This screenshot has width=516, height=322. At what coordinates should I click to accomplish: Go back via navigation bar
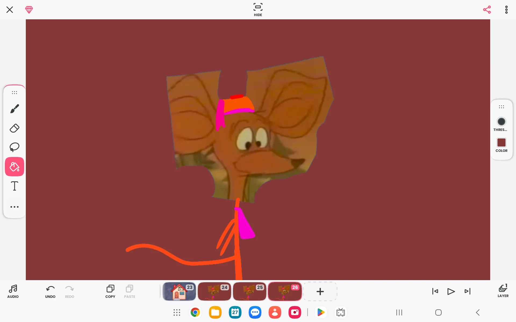[x=478, y=312]
